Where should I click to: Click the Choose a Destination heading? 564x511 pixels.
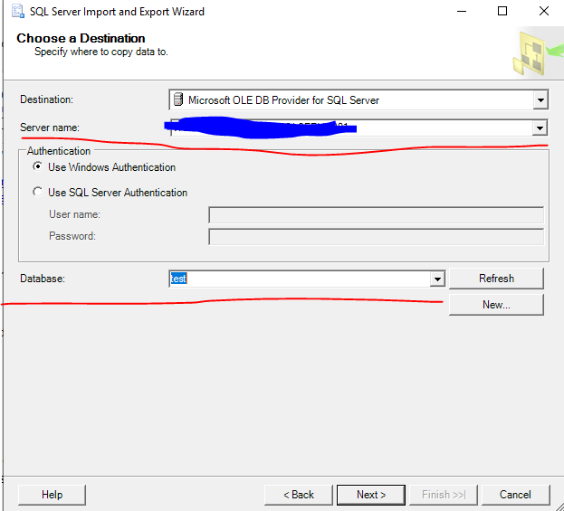[81, 38]
